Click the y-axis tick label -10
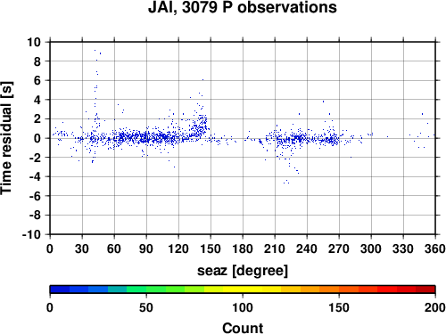 (x=31, y=234)
